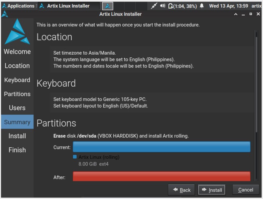Select the Welcome step in the sidebar
Image resolution: width=263 pixels, height=199 pixels.
click(17, 52)
